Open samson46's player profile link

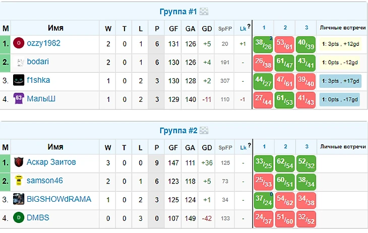coord(46,181)
